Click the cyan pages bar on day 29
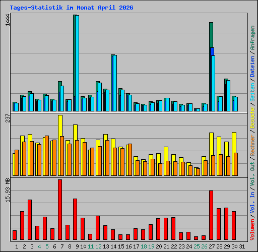 pyautogui.click(x=228, y=96)
